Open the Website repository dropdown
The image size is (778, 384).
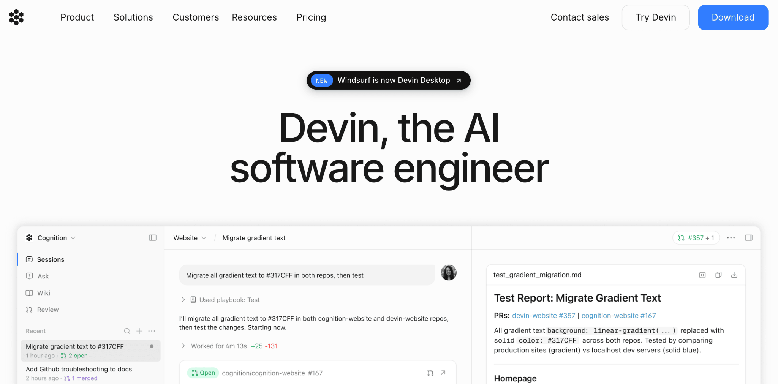pyautogui.click(x=190, y=238)
